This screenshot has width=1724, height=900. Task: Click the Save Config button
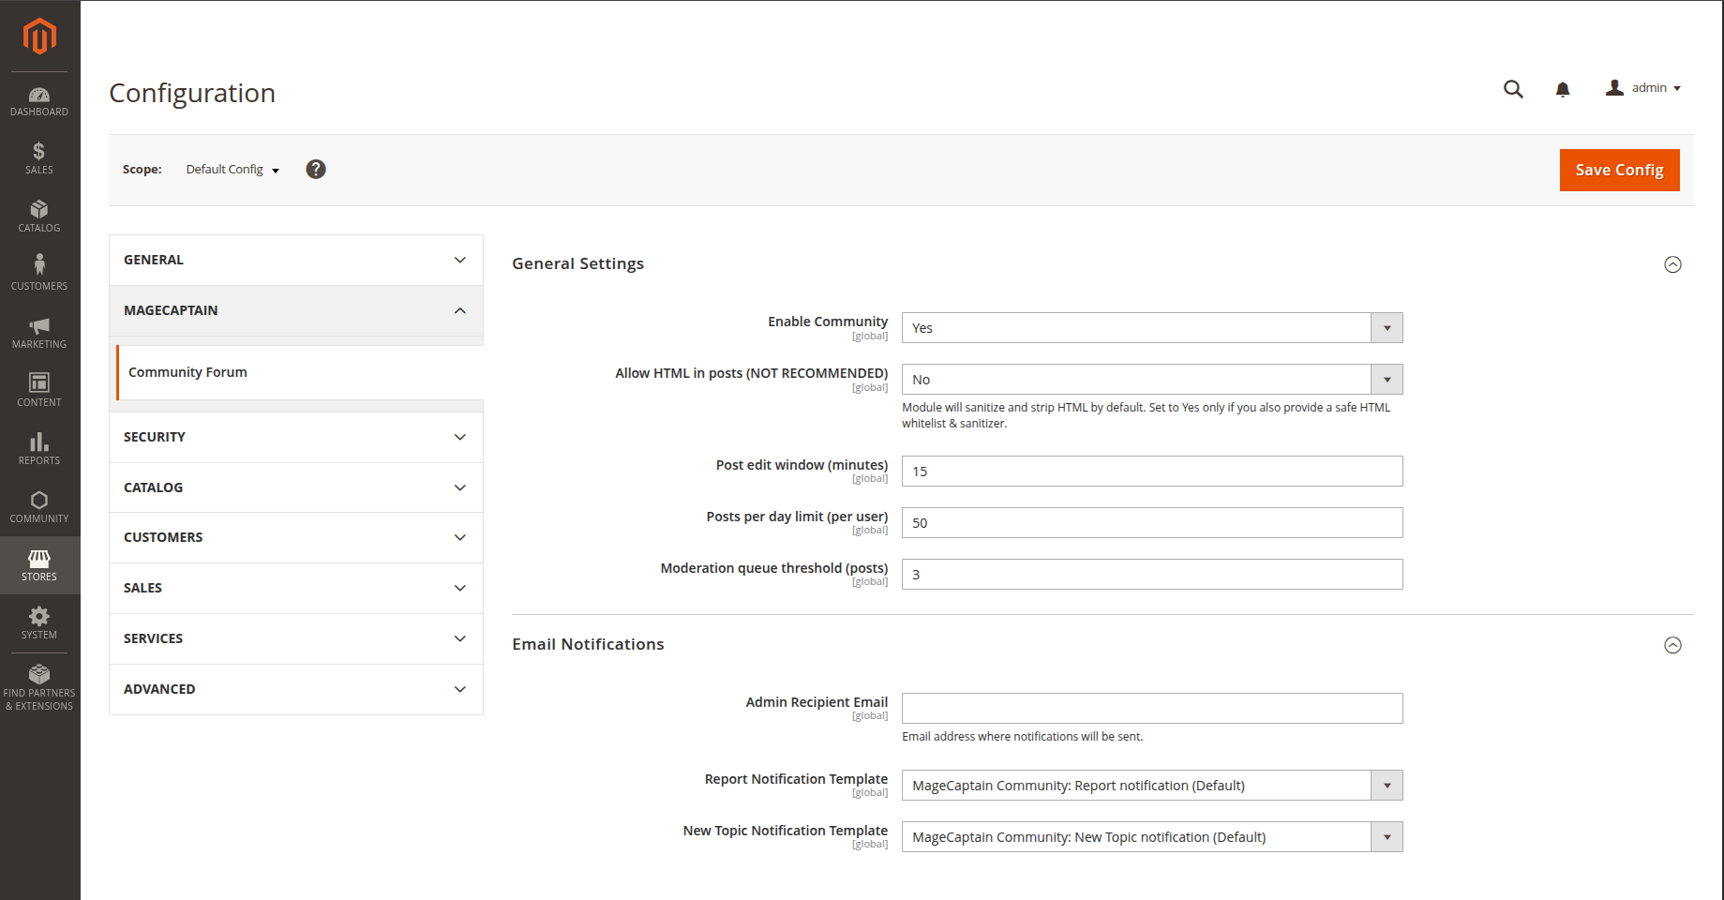(x=1618, y=170)
